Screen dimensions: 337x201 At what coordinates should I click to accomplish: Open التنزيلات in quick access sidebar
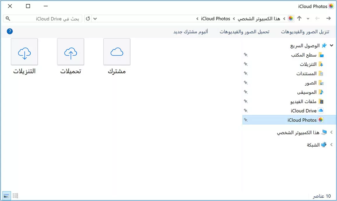pyautogui.click(x=308, y=64)
